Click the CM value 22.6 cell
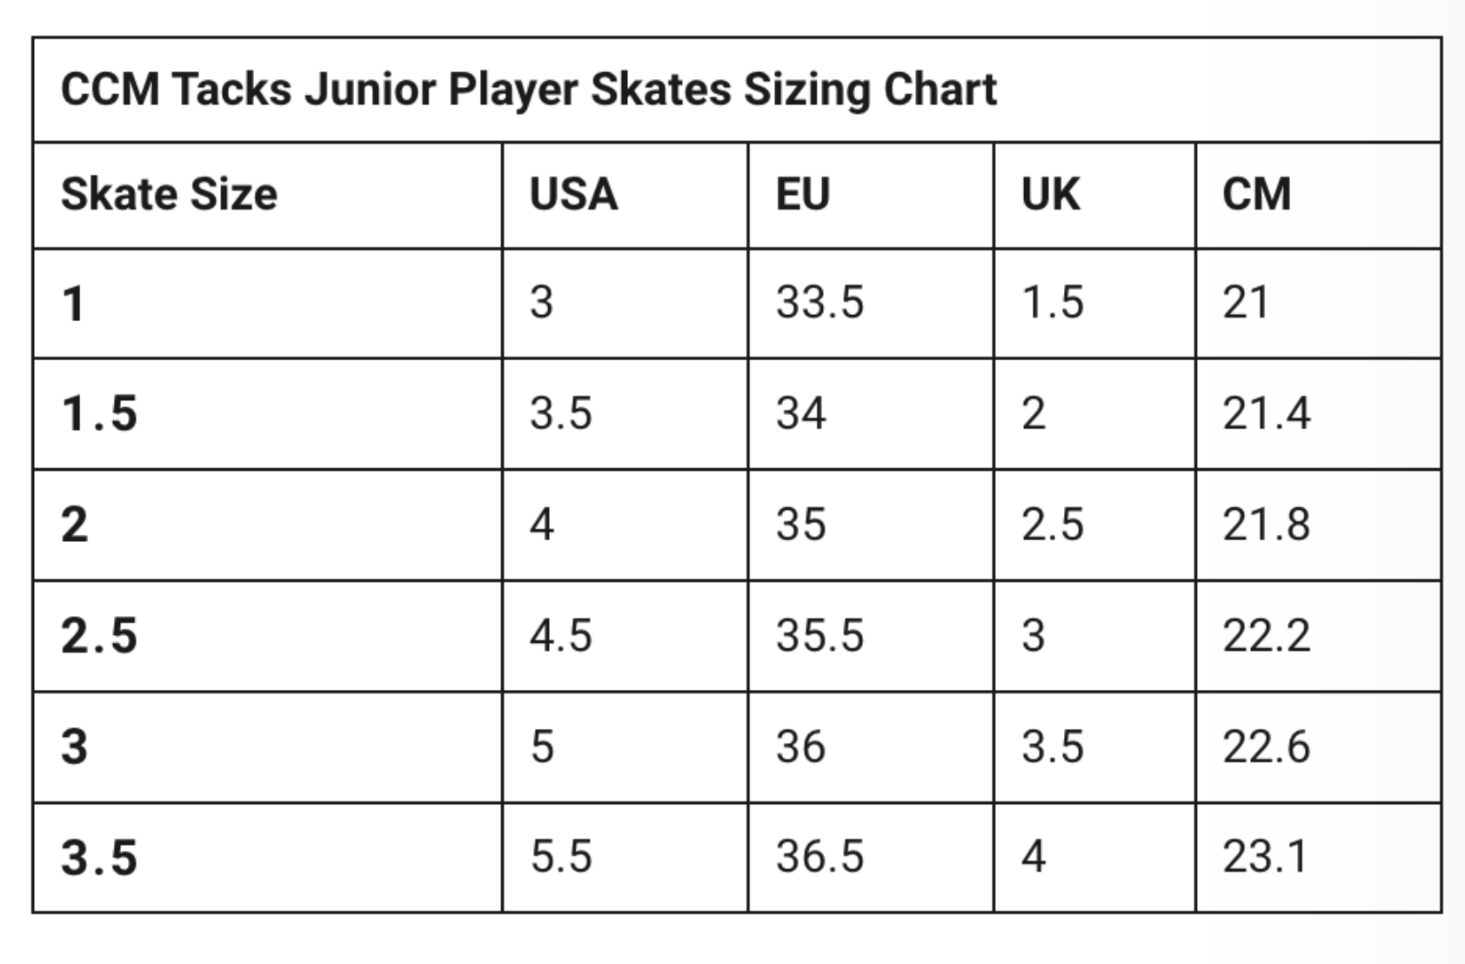1465x964 pixels. pos(1318,747)
